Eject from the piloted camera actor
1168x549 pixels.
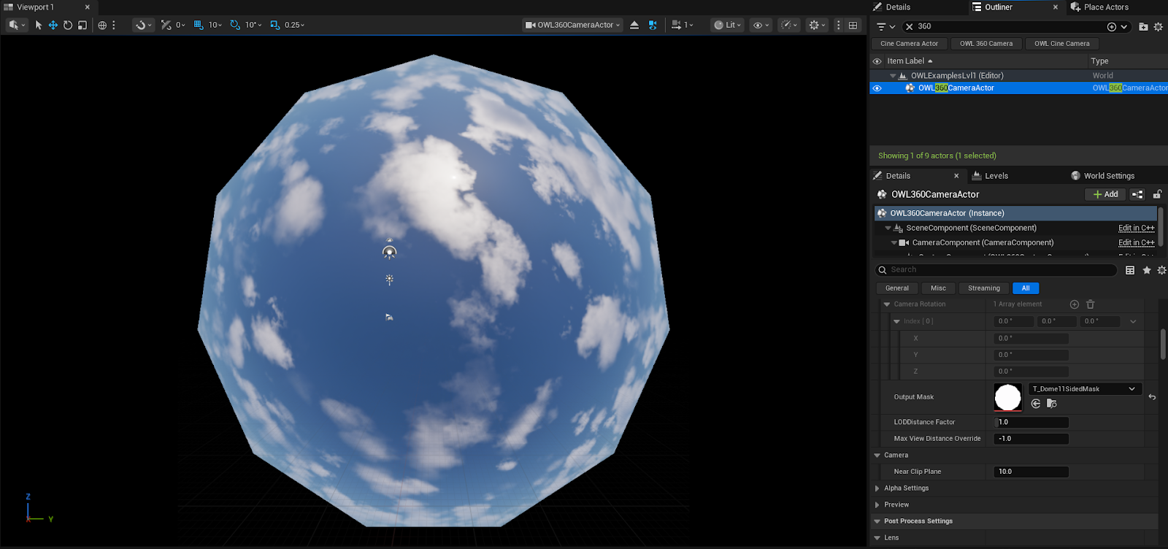pos(634,25)
